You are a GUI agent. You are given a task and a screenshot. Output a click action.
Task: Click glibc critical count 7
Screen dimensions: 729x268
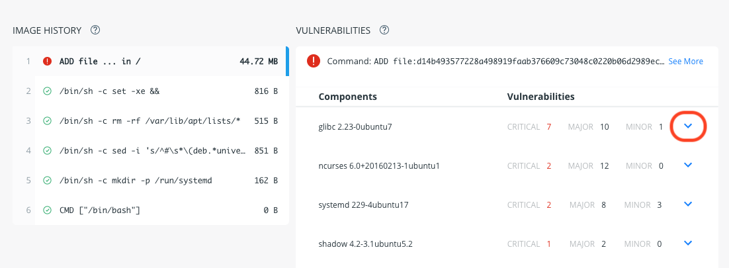(x=548, y=126)
